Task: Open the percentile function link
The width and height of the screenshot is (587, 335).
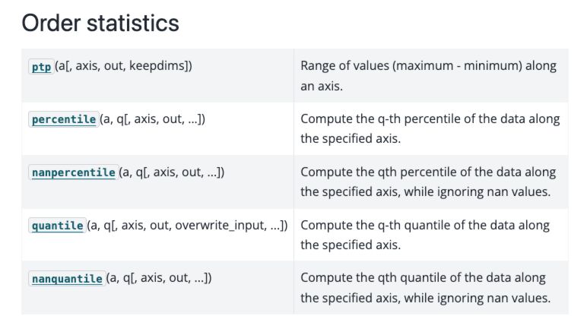Action: (x=64, y=119)
